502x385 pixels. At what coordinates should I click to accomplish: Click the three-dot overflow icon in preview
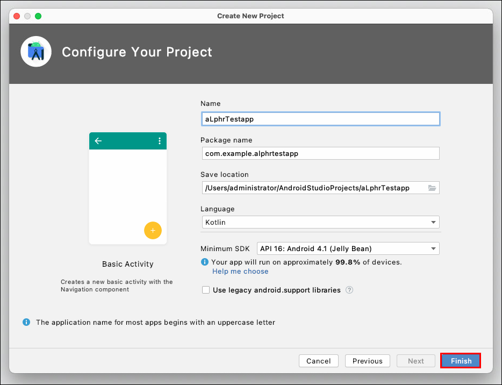159,141
